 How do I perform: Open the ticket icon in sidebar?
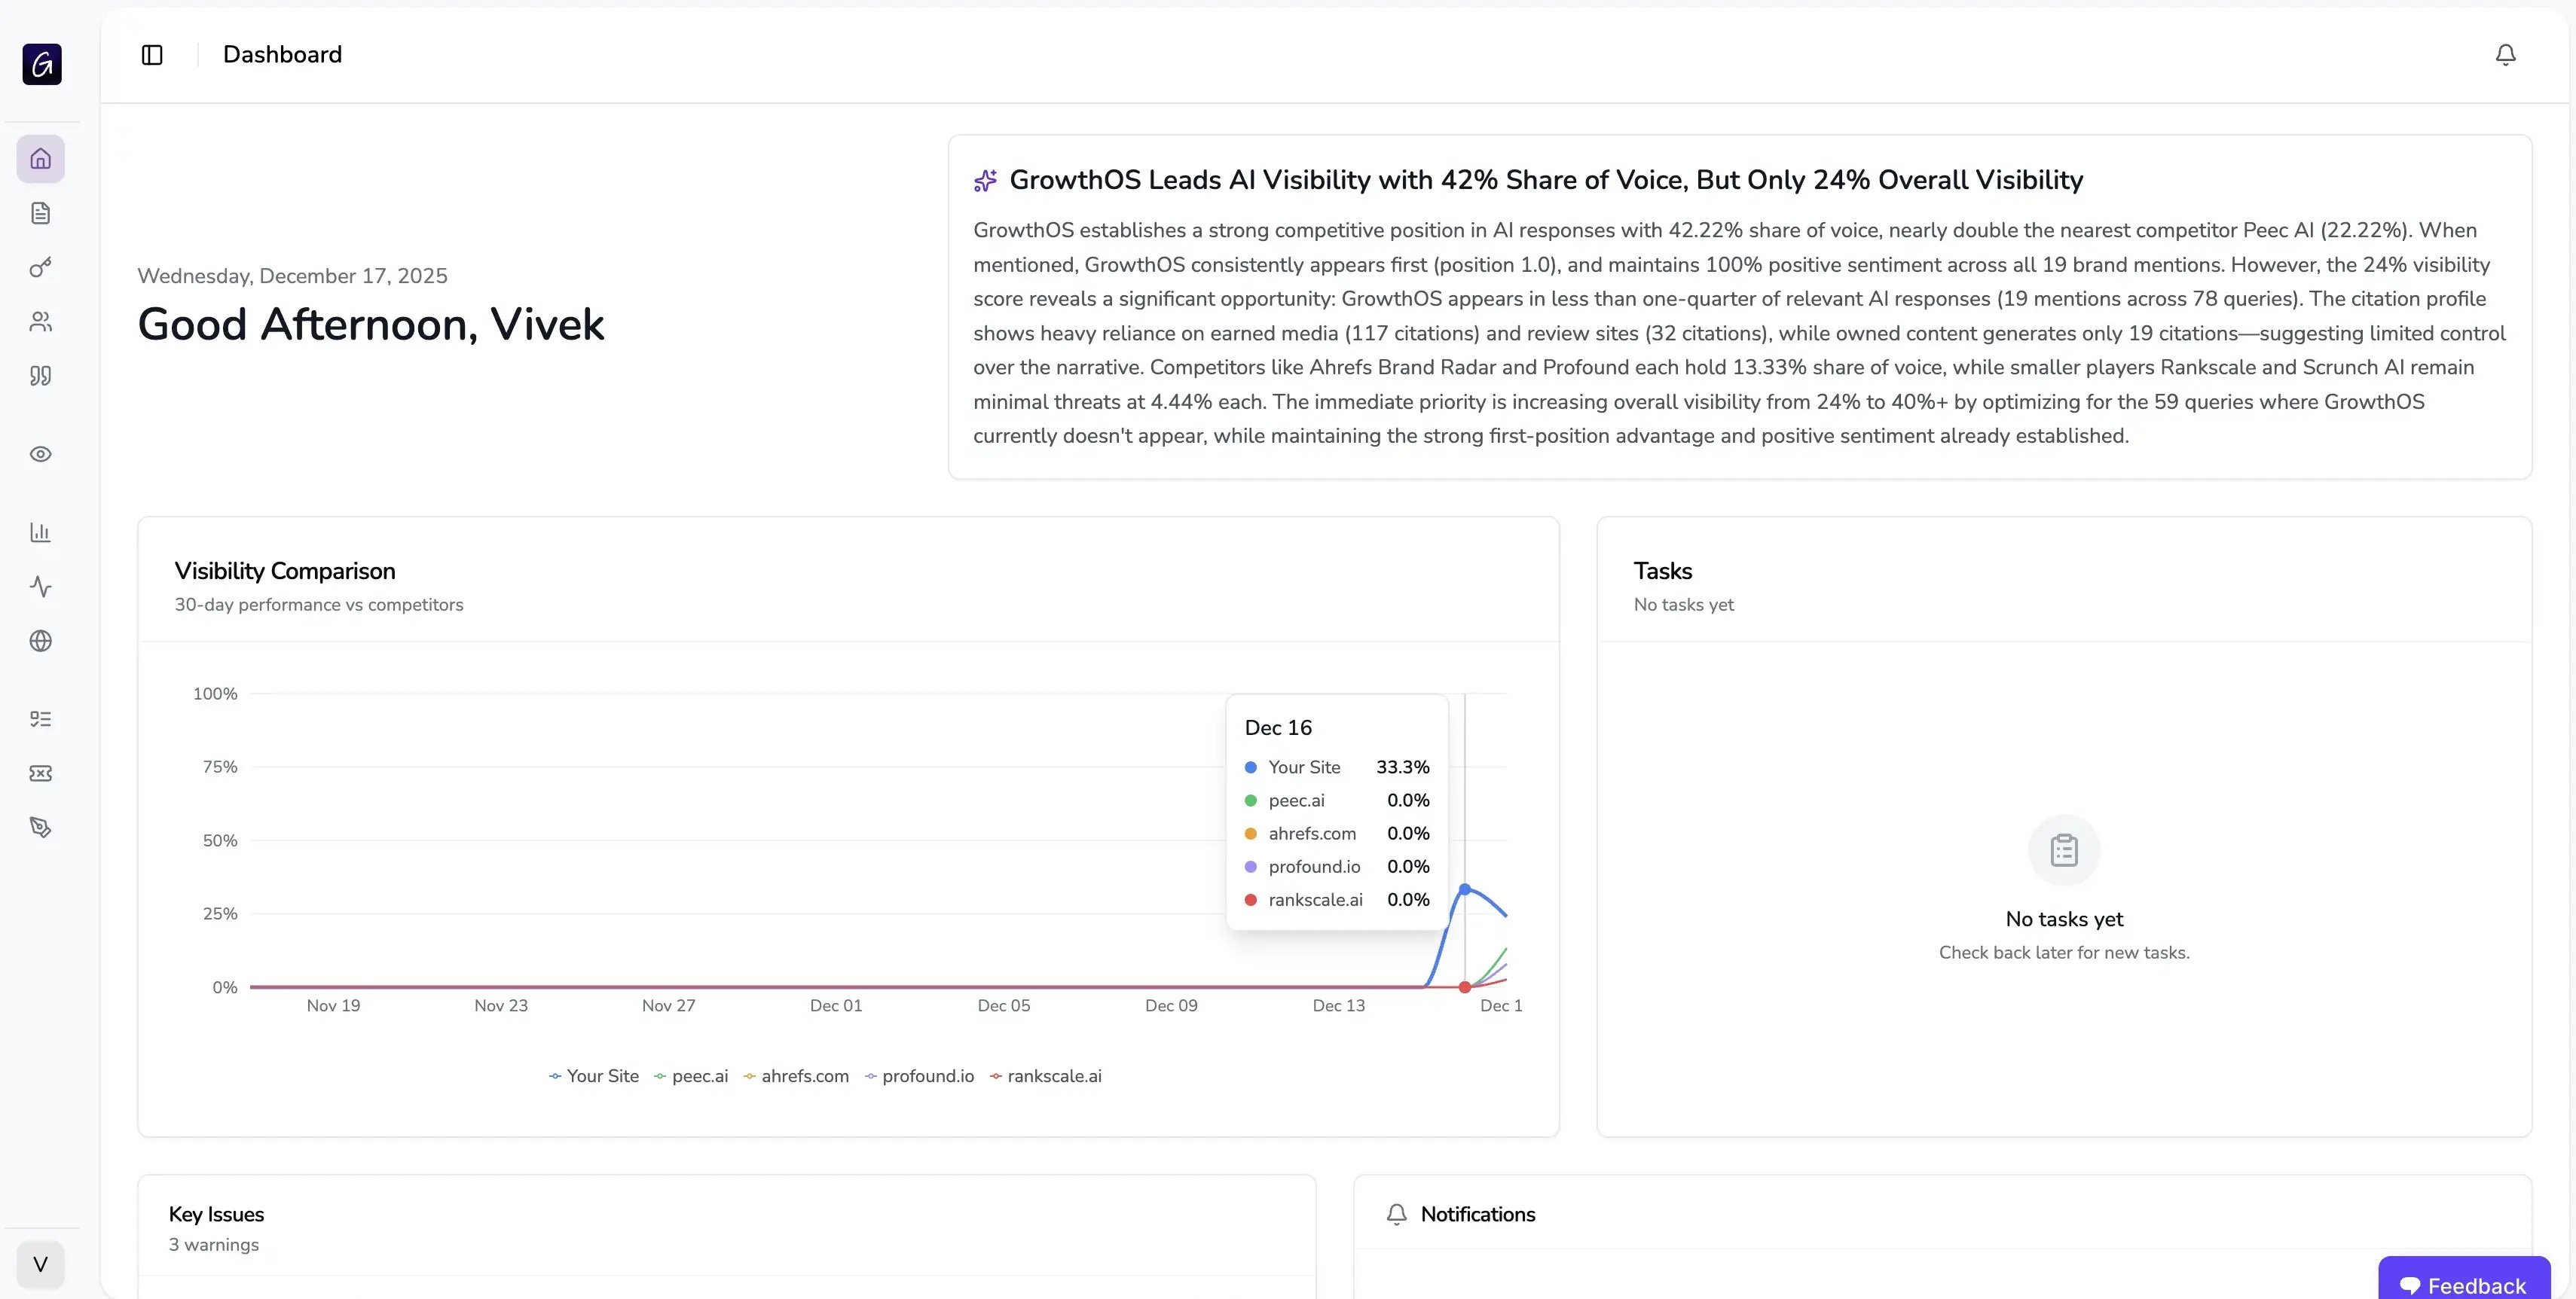click(40, 773)
